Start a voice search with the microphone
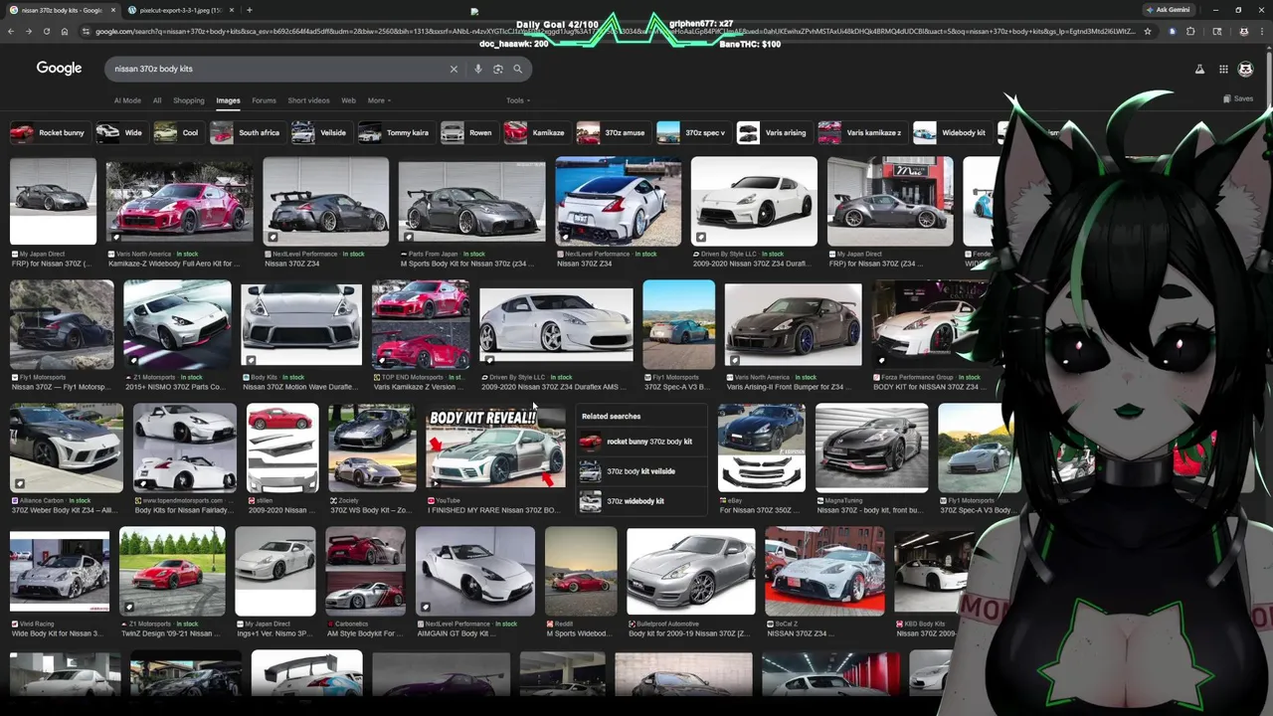Viewport: 1273px width, 716px height. click(x=478, y=69)
